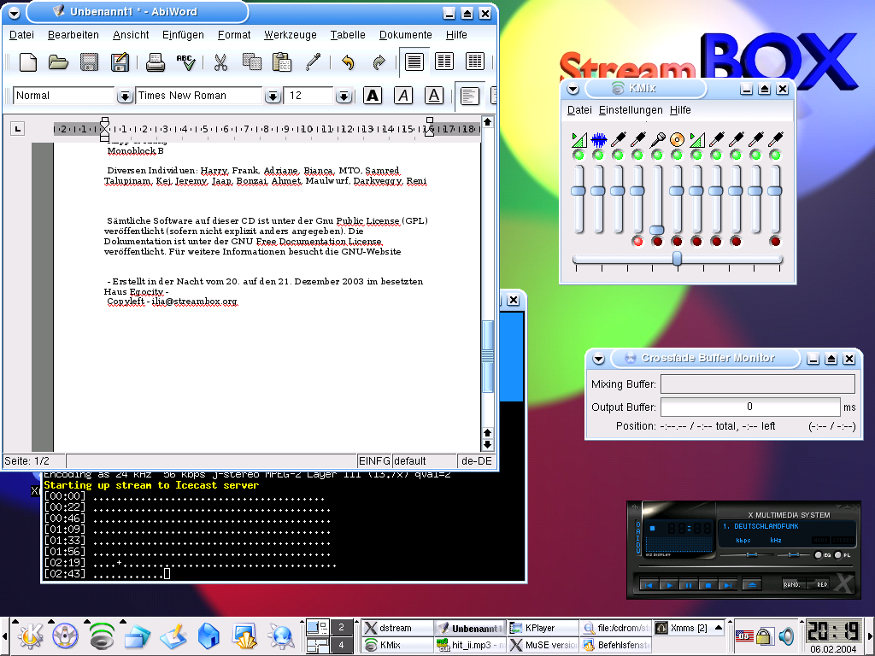
Task: Switch to the three-column layout icon
Action: click(475, 61)
